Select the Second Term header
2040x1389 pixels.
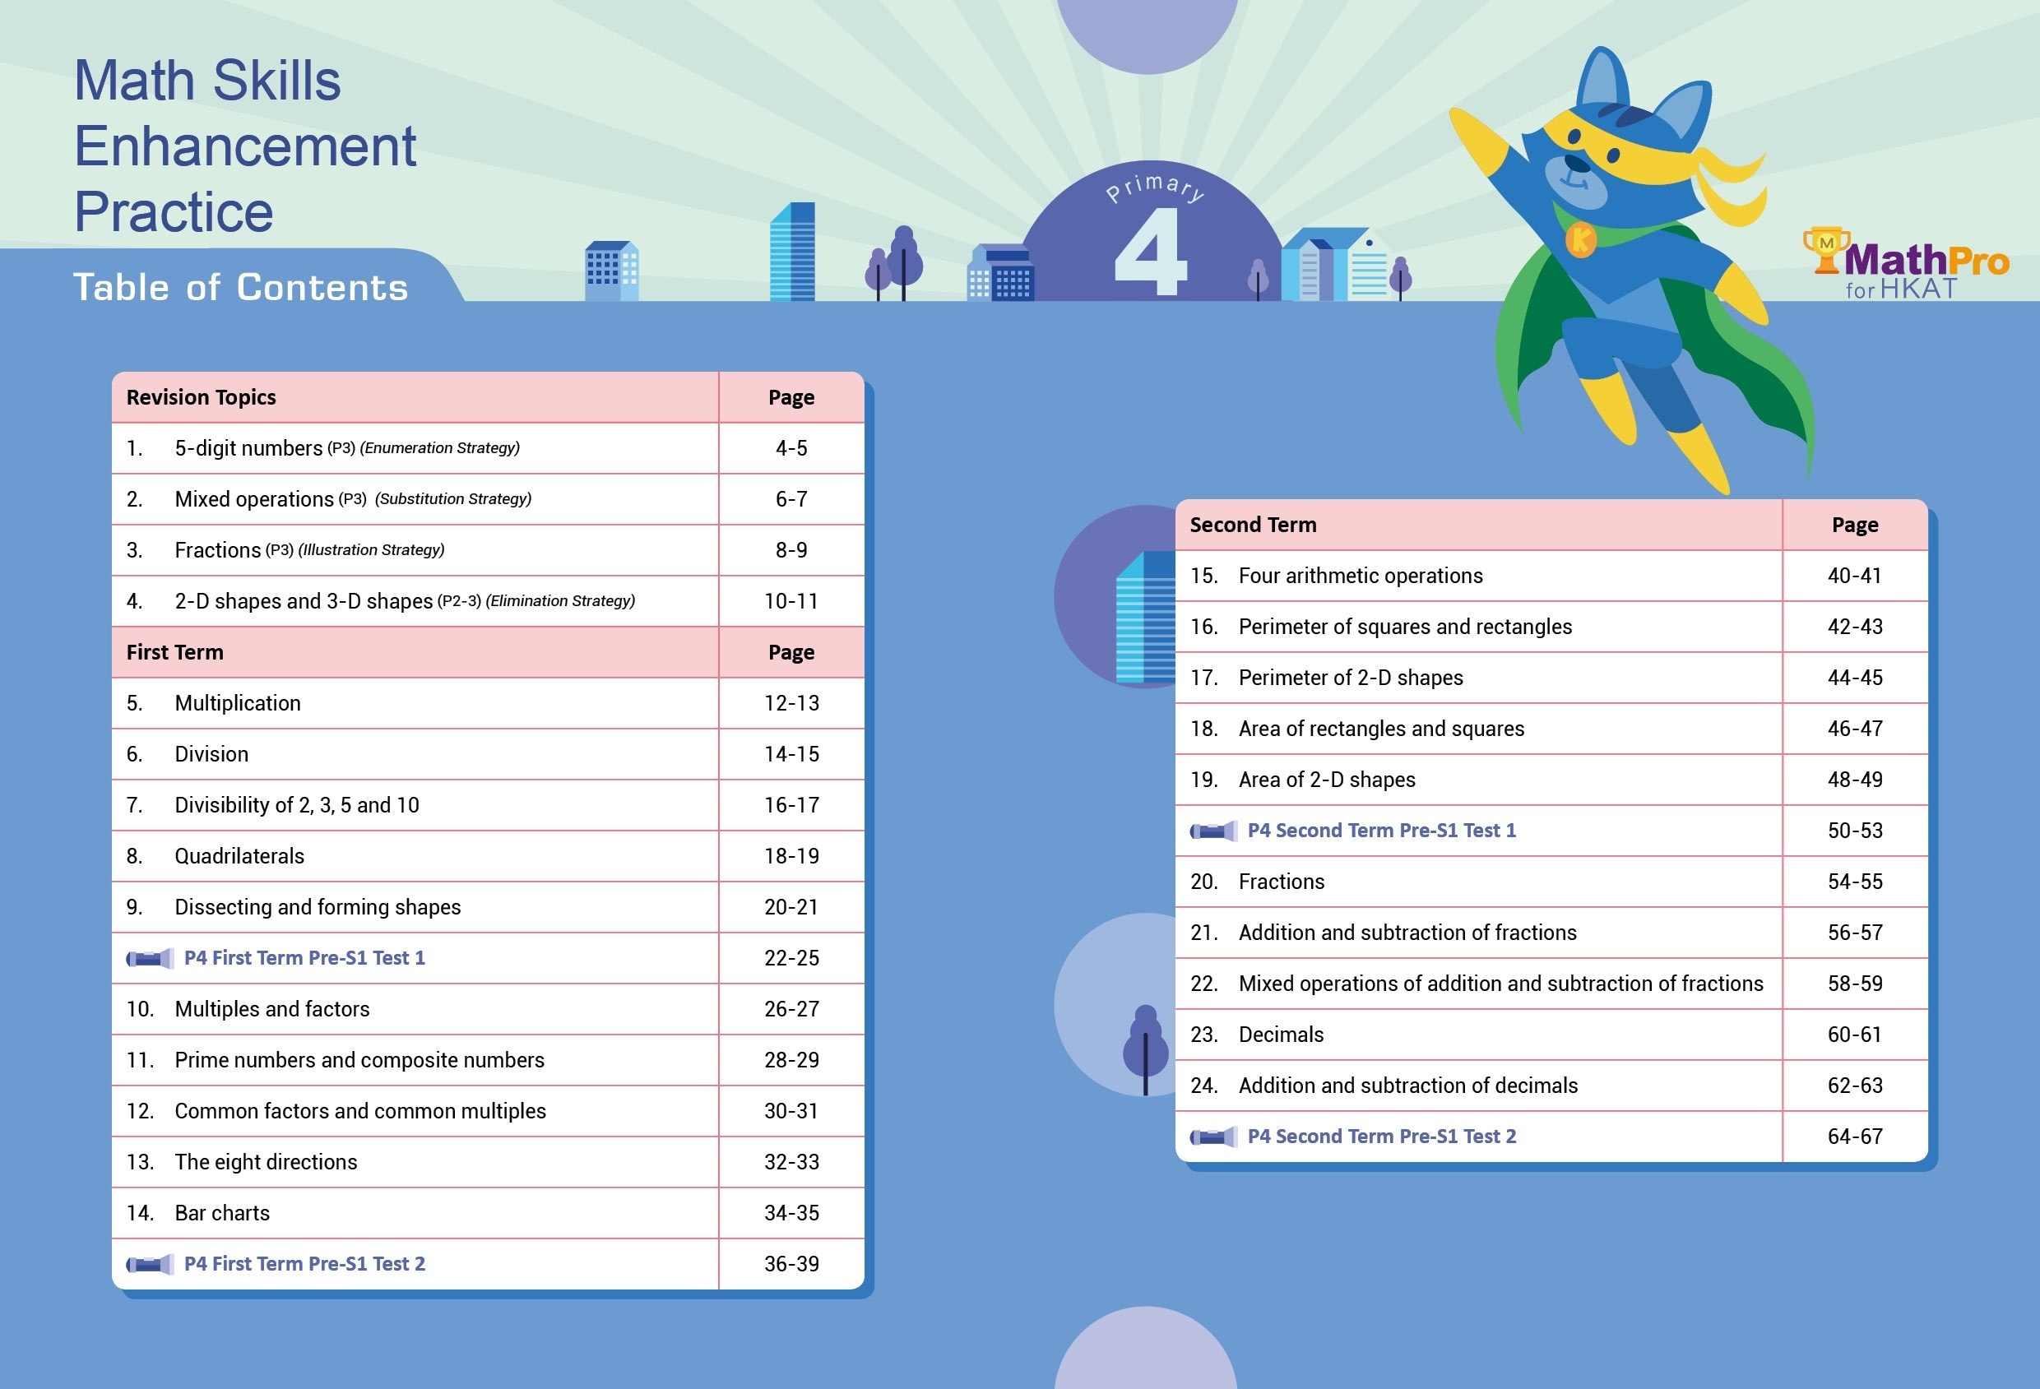click(x=1253, y=525)
